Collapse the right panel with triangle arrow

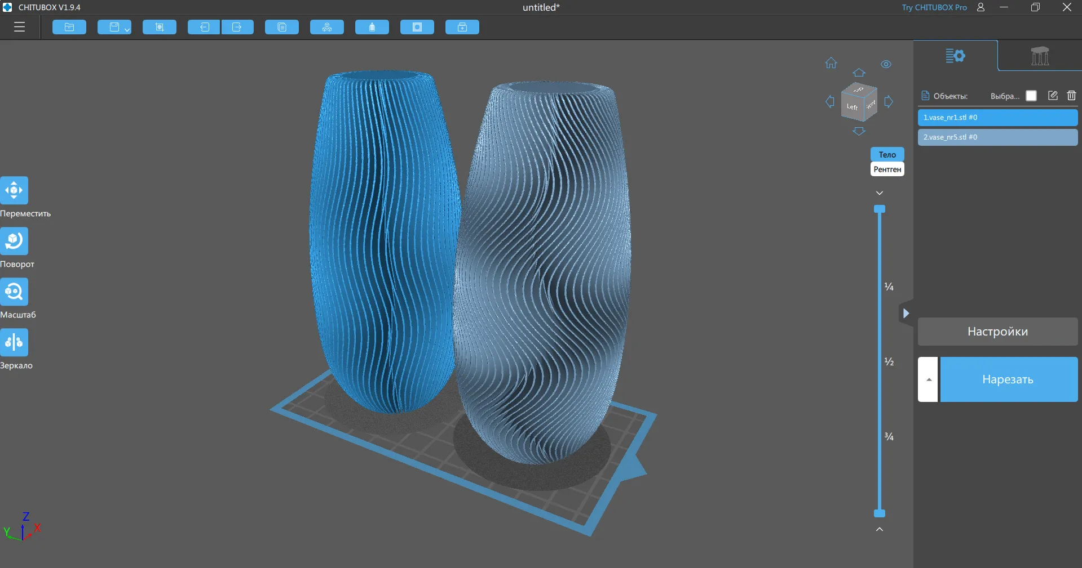[x=906, y=314]
